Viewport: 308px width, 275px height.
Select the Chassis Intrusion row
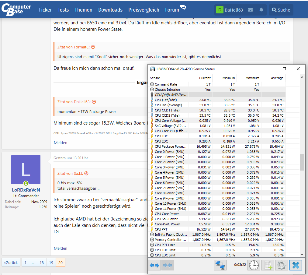tap(217, 90)
